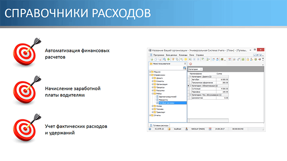The height and width of the screenshot is (161, 287).
Task: Expand the Модули folder
Action: tap(150, 72)
